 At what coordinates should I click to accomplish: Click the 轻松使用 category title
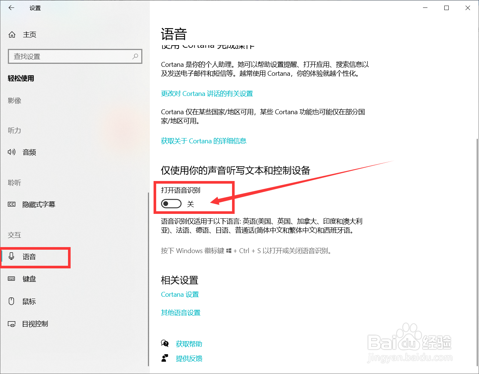tap(21, 78)
